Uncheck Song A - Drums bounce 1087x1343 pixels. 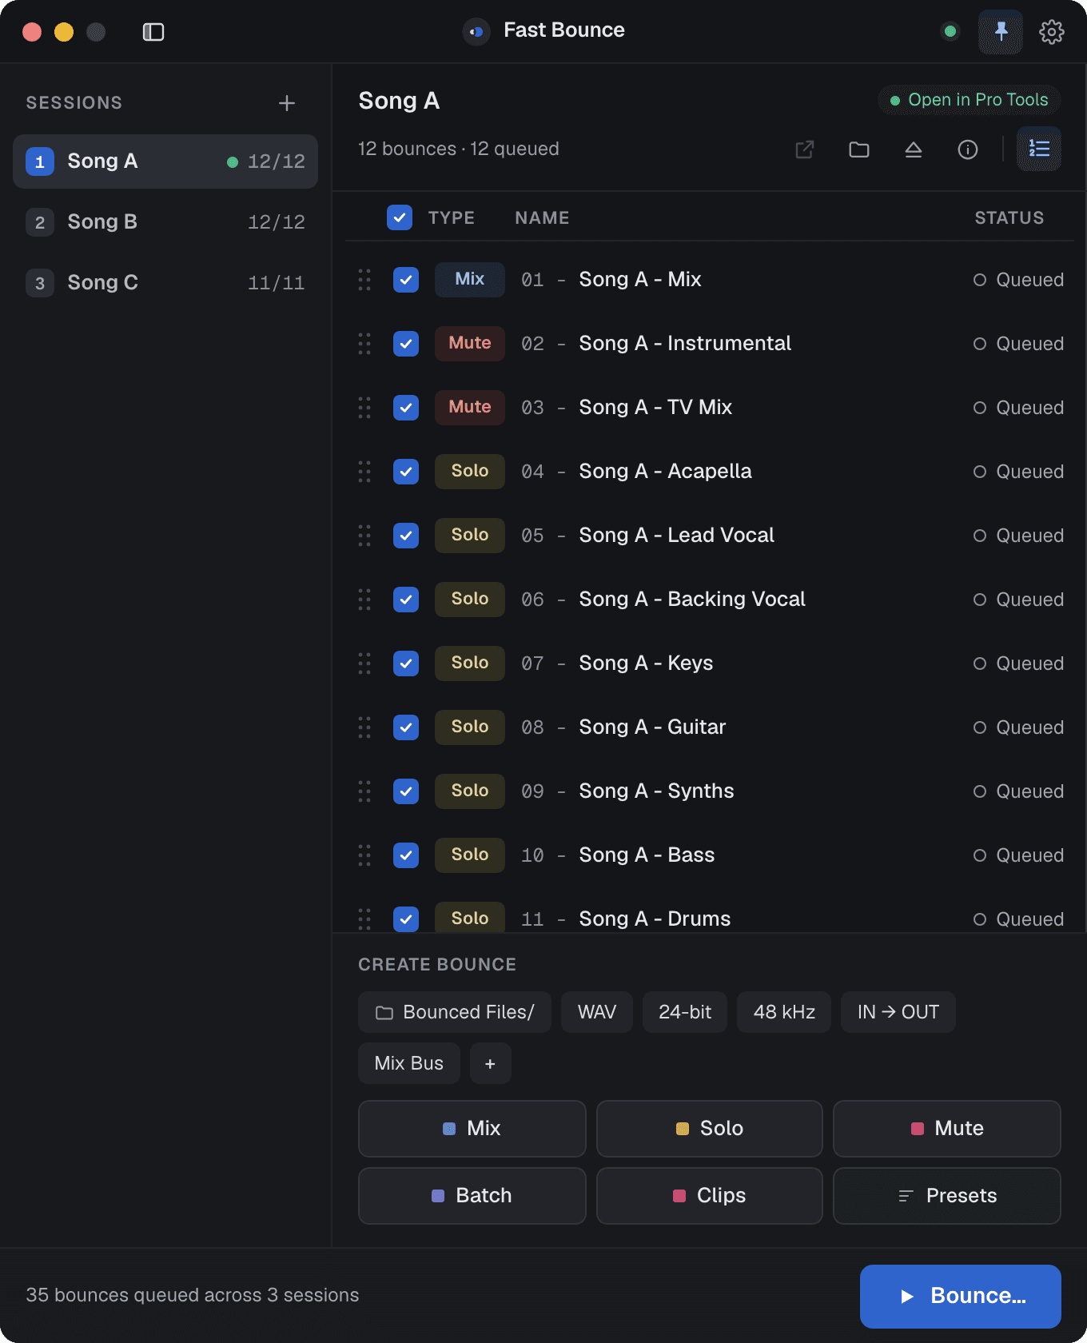pyautogui.click(x=406, y=919)
